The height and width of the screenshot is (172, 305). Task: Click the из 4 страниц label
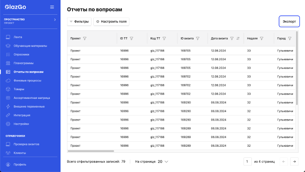[x=264, y=161]
